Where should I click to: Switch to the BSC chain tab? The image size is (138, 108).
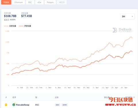(x=30, y=2)
